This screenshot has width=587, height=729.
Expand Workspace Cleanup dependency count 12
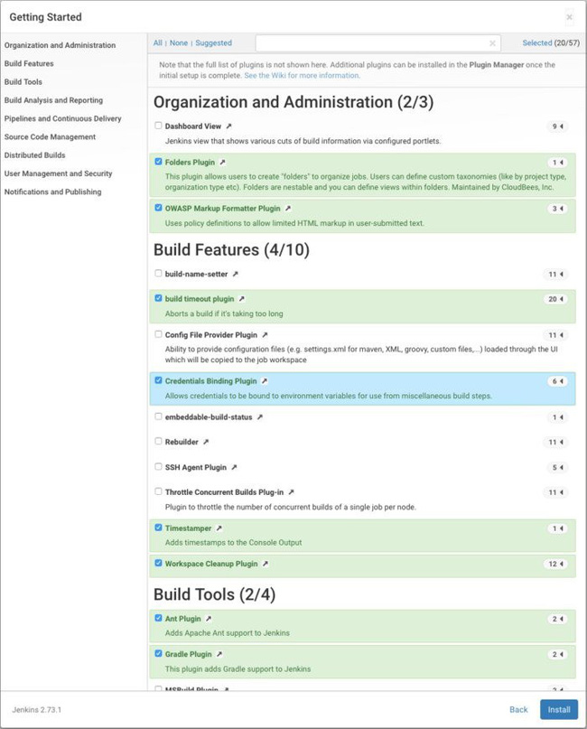(555, 564)
